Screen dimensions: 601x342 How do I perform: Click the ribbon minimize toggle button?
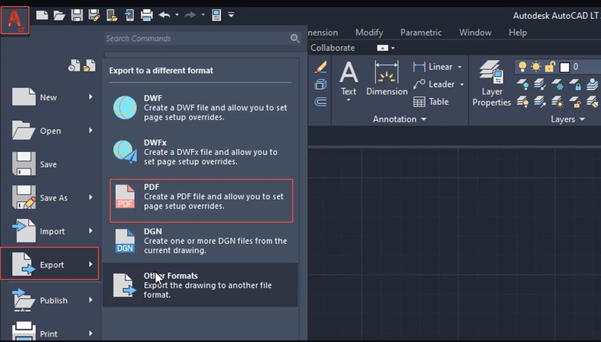[382, 48]
